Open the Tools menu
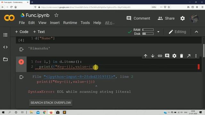 pos(85,23)
